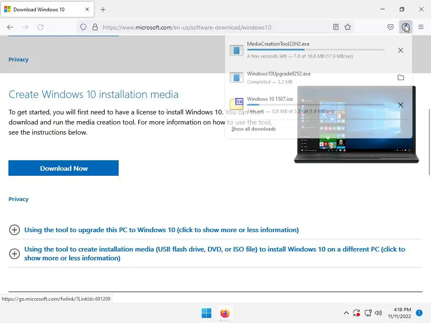This screenshot has height=323, width=431.
Task: Click the laptop product image
Action: pos(357,124)
